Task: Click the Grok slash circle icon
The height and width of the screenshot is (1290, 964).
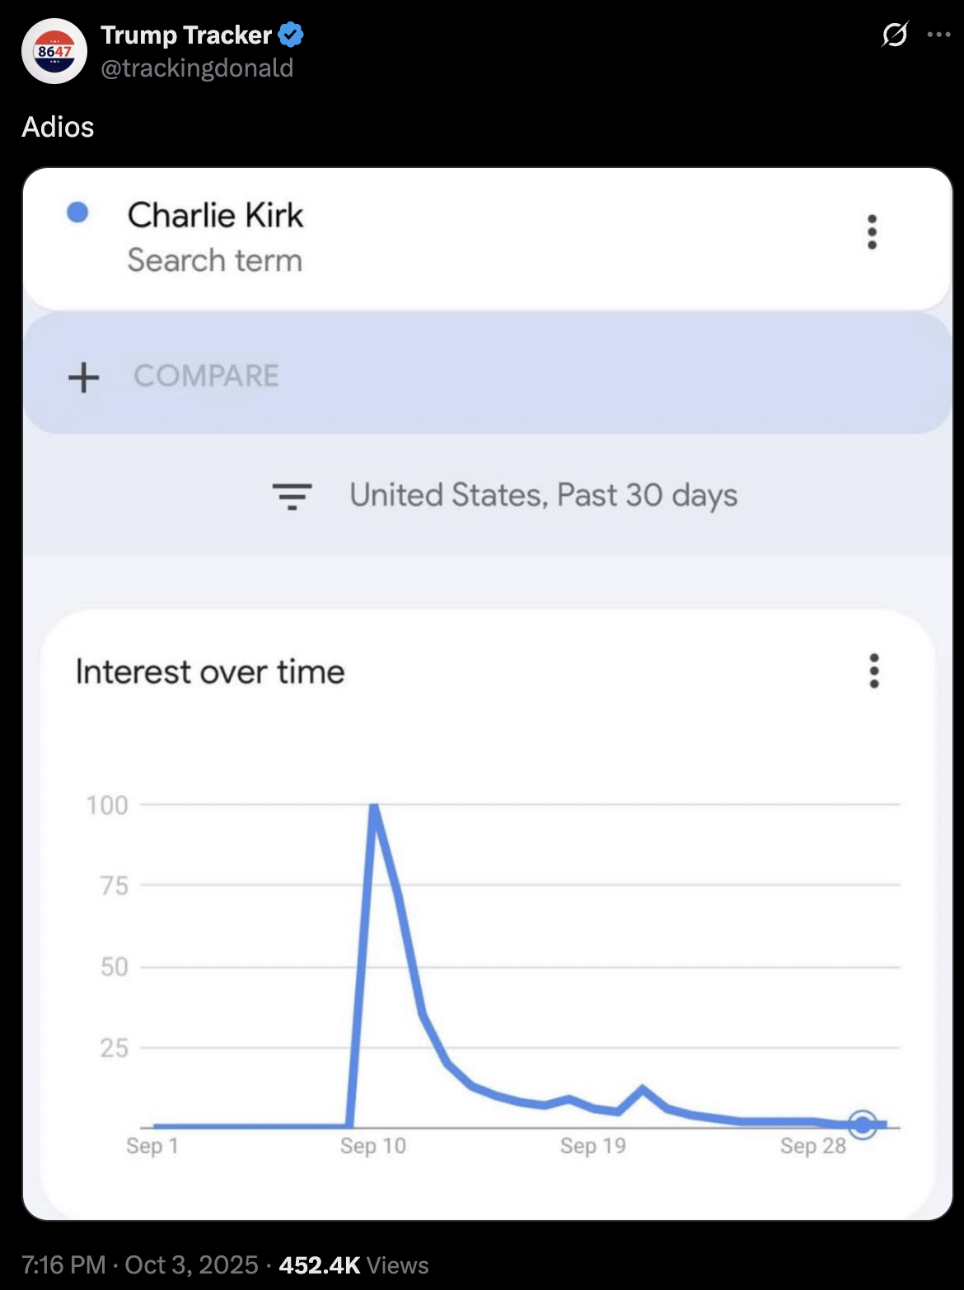Action: [x=894, y=35]
